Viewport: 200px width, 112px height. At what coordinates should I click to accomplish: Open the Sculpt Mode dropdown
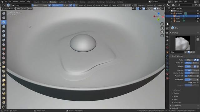(8, 8)
